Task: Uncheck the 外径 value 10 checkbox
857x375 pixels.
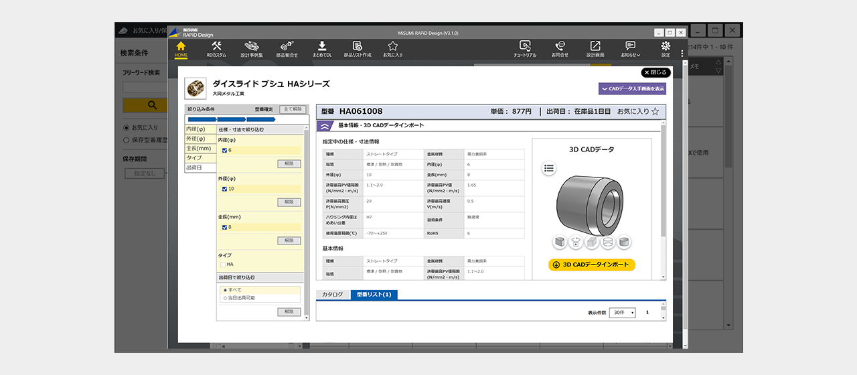Action: pyautogui.click(x=225, y=189)
